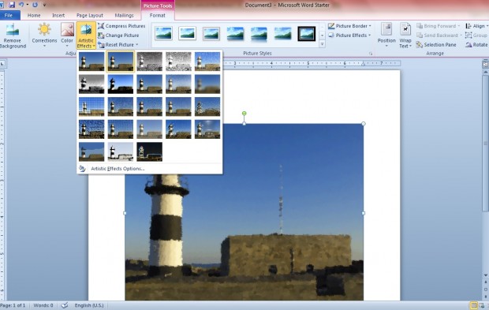This screenshot has height=310, width=489.
Task: Click the Reset Picture button
Action: (118, 45)
